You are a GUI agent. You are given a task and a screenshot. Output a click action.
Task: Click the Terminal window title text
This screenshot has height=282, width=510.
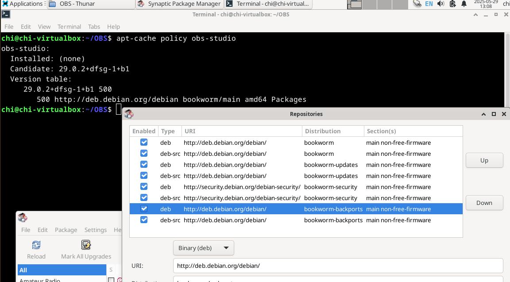[241, 14]
